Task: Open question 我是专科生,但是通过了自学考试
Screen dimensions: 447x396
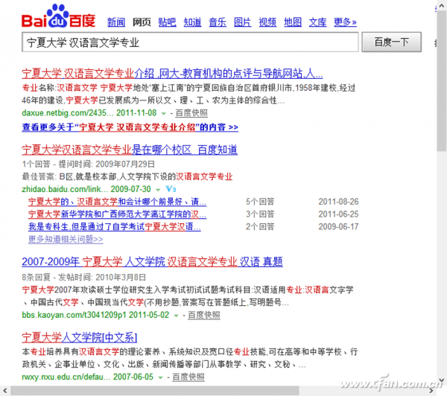Action: (115, 227)
